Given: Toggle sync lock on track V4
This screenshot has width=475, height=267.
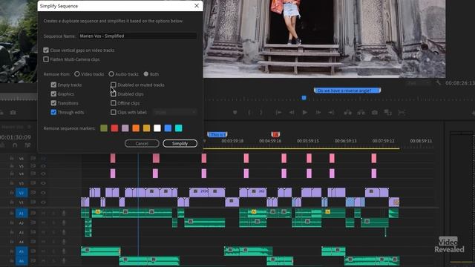Looking at the screenshot, I should [x=33, y=174].
